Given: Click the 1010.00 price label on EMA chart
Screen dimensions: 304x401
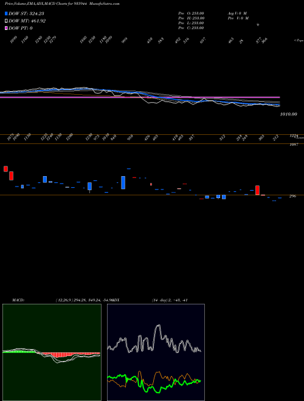Looking at the screenshot, I should coord(288,114).
